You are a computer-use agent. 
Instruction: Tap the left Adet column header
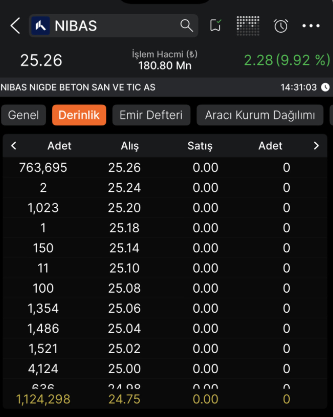point(59,146)
